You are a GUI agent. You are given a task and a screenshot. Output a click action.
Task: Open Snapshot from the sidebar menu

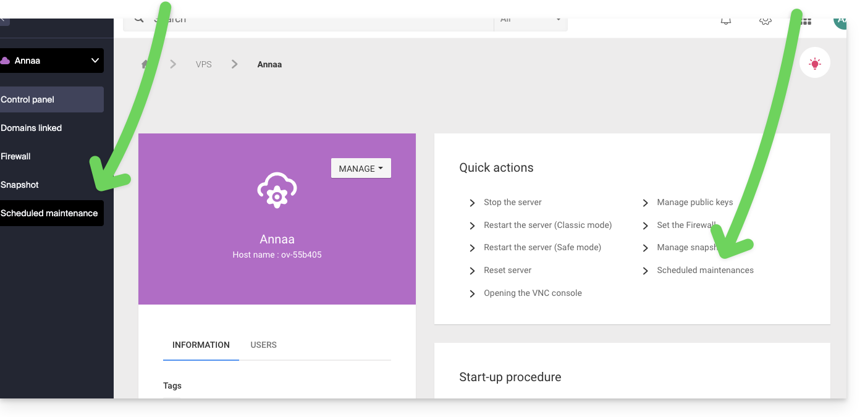click(x=20, y=185)
